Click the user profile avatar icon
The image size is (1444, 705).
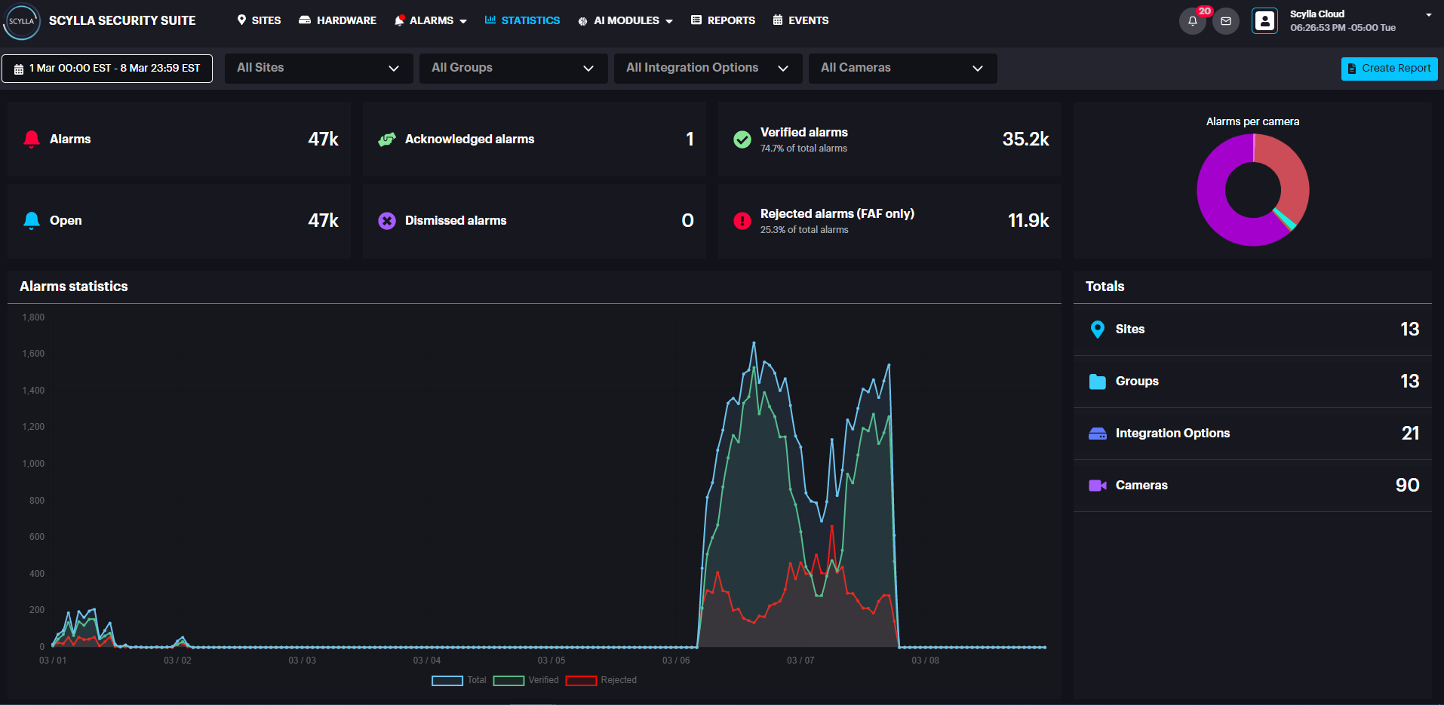coord(1264,21)
